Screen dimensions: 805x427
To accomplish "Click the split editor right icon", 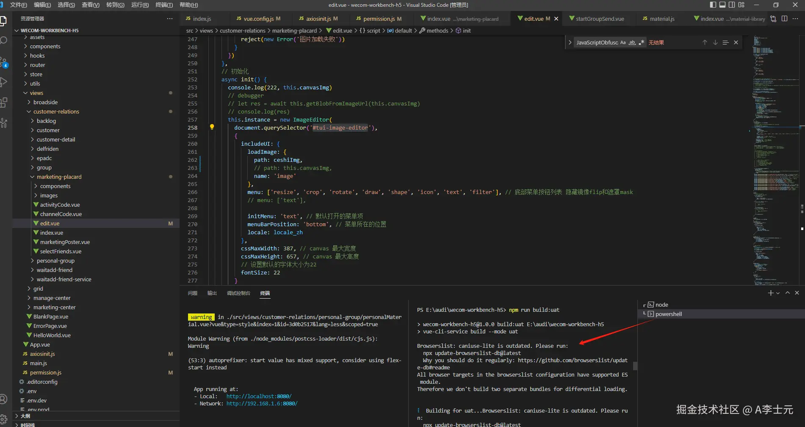I will click(x=784, y=19).
